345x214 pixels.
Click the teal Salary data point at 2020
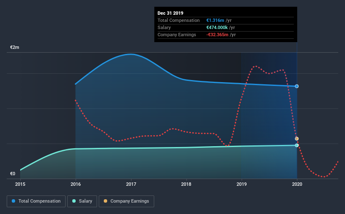297,145
